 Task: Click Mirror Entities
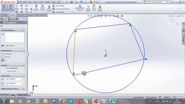pyautogui.click(x=58, y=6)
